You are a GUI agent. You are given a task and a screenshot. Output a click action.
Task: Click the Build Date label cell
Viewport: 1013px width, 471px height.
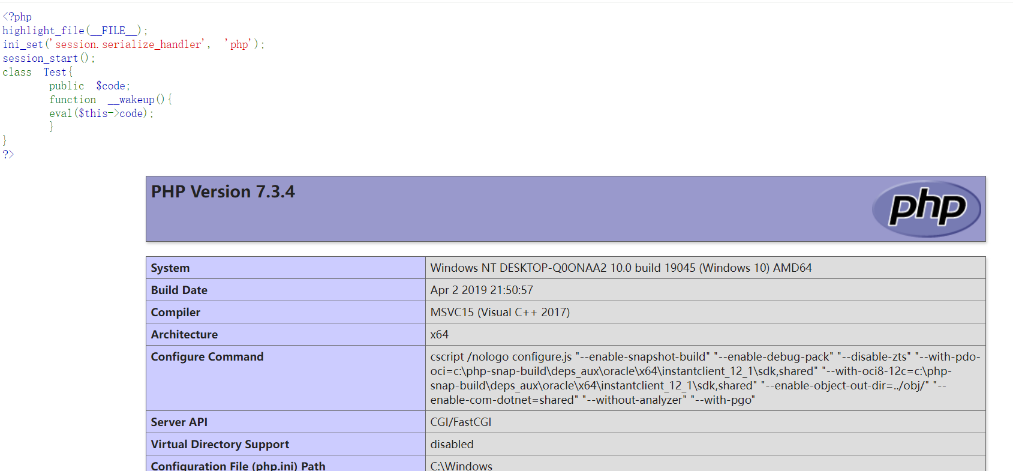click(179, 290)
